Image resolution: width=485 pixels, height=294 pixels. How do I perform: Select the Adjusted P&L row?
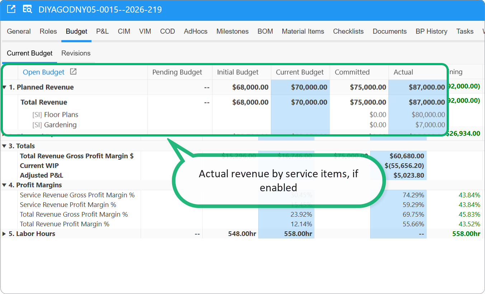tap(42, 175)
